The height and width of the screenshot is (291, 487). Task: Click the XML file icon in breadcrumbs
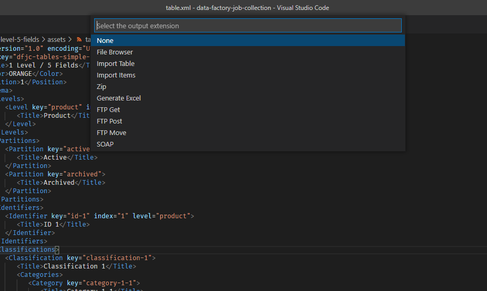80,40
